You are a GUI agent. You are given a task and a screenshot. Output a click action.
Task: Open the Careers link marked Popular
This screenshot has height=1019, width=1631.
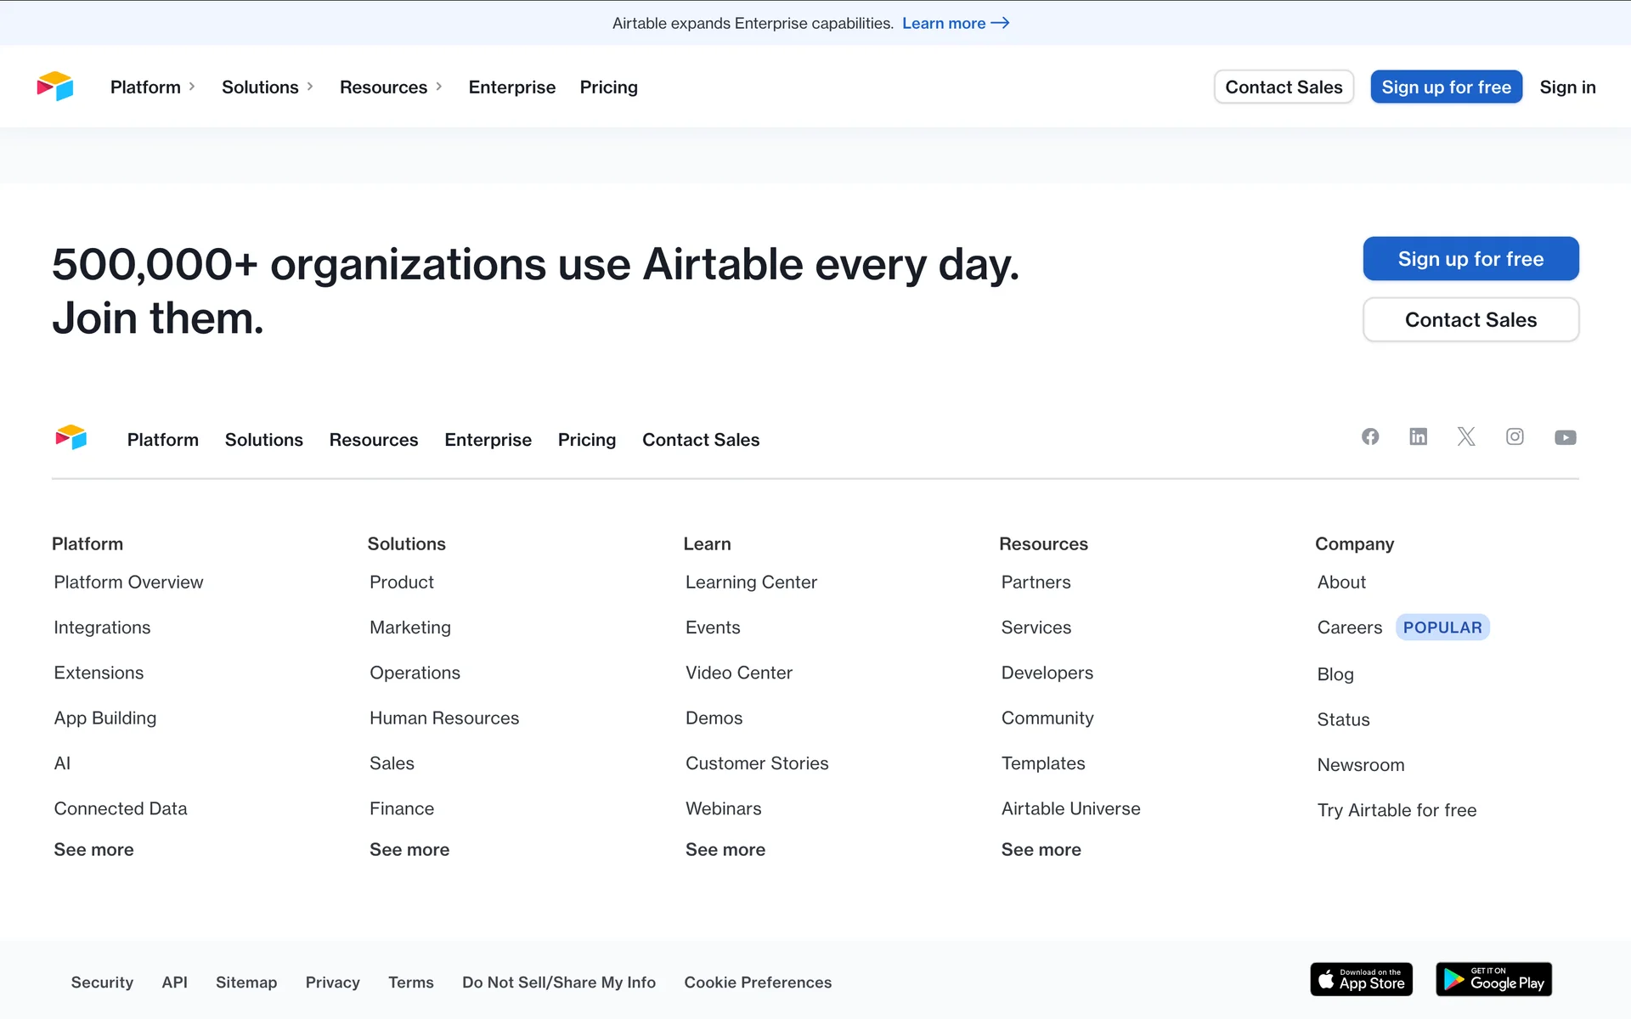[1349, 628]
